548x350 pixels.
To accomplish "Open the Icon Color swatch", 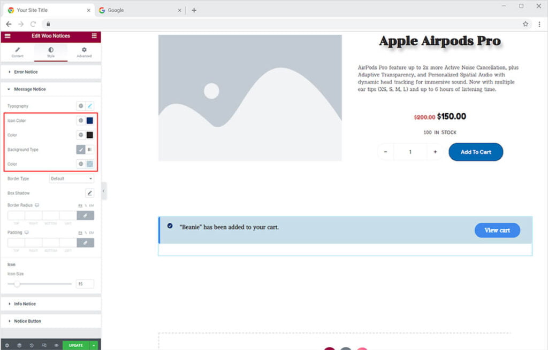I will pos(89,120).
